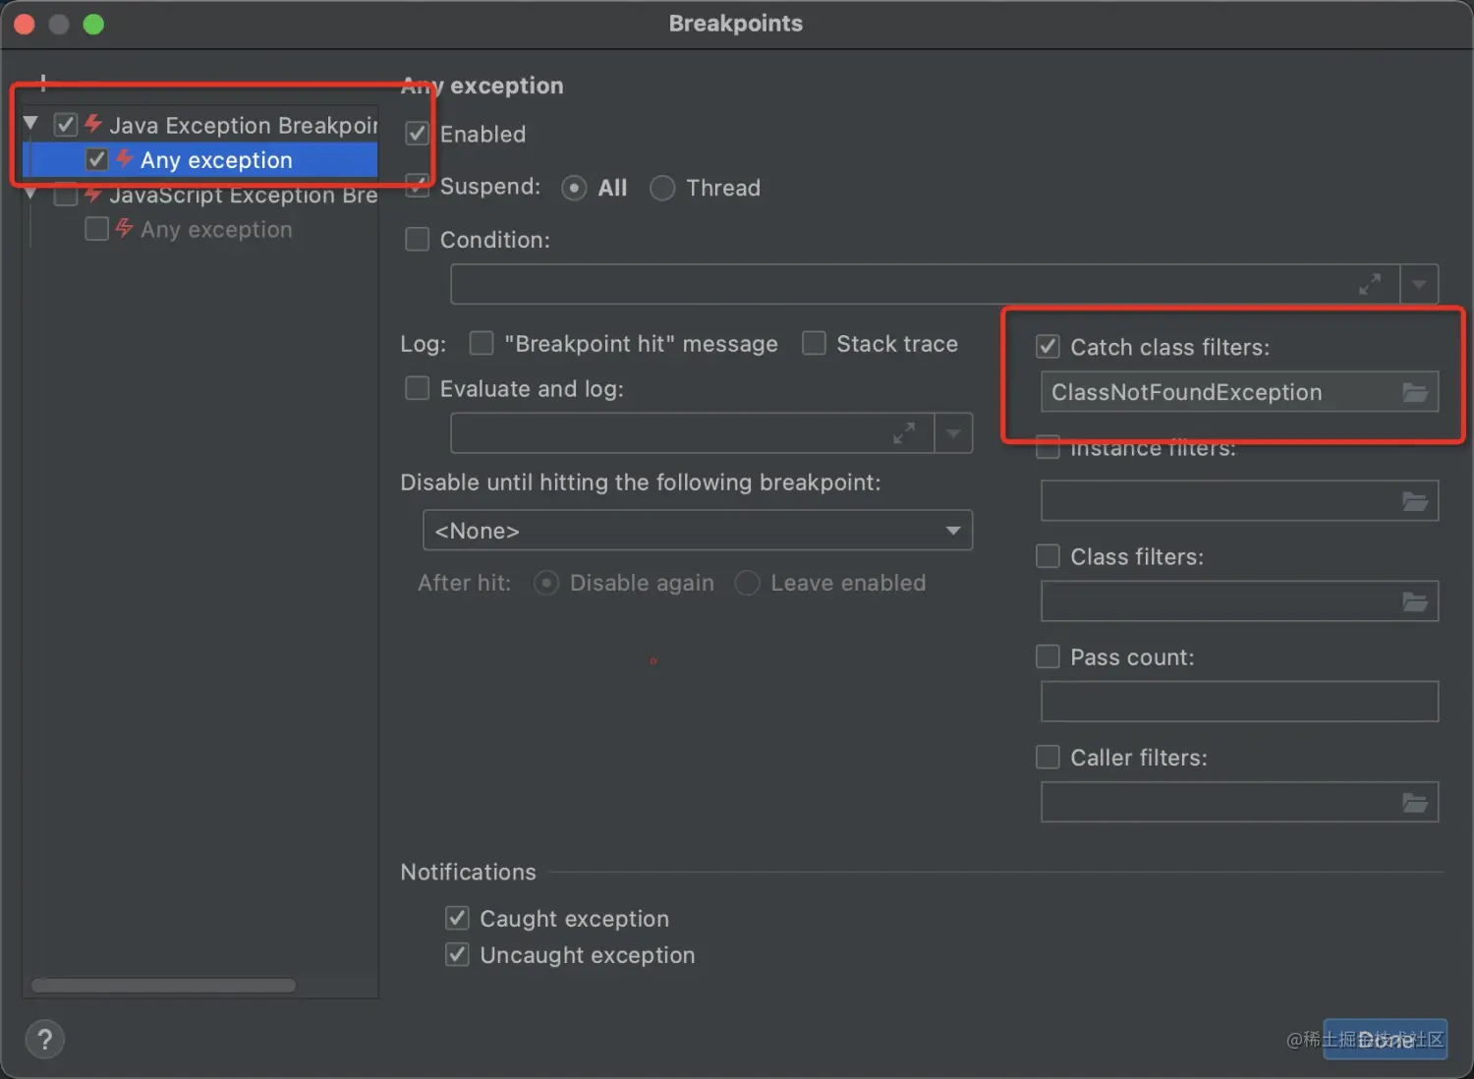This screenshot has height=1079, width=1474.
Task: Uncheck Java Exception Breakpoints group checkbox
Action: click(x=65, y=125)
